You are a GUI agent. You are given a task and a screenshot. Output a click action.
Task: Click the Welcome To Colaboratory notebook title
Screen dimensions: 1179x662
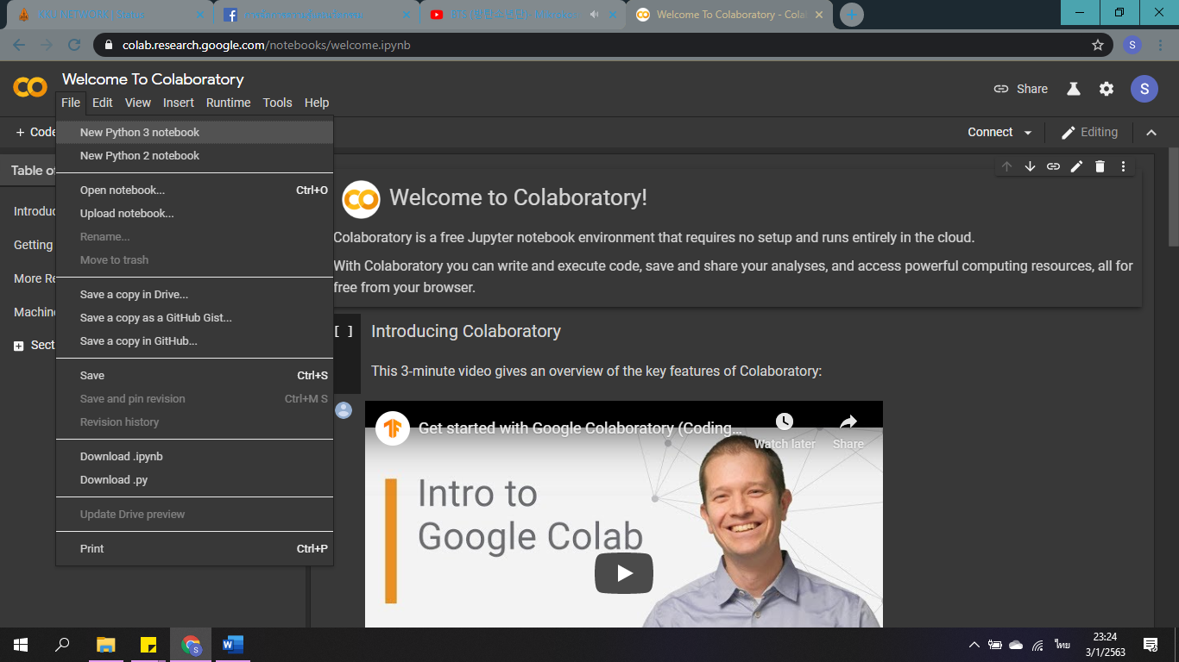point(153,79)
